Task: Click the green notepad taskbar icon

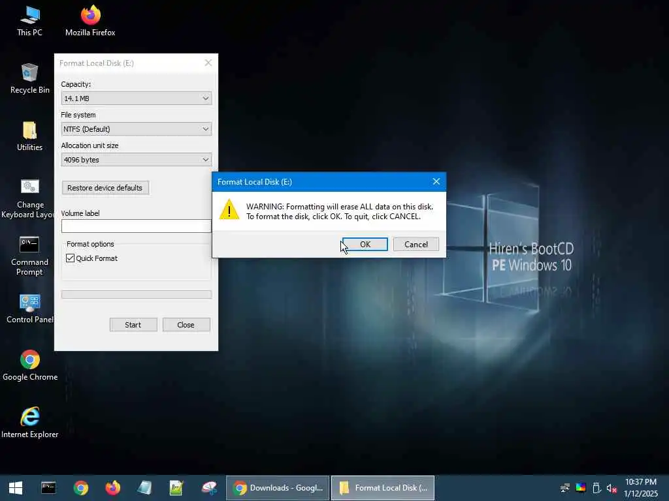Action: [176, 488]
